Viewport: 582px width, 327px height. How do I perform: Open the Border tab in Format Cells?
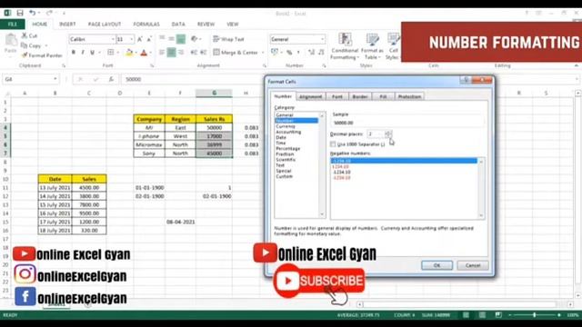coord(360,96)
